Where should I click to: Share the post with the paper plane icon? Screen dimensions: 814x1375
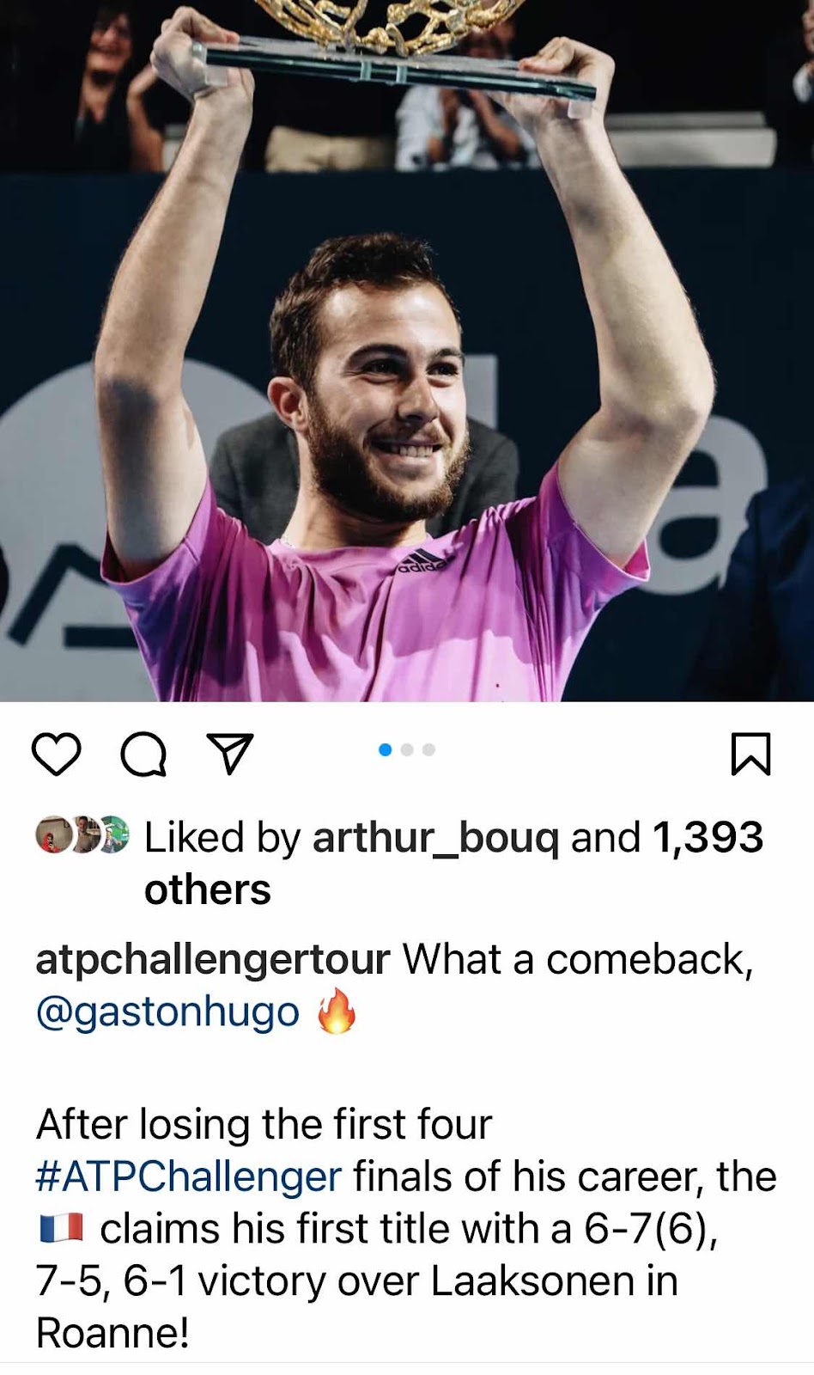pos(231,753)
